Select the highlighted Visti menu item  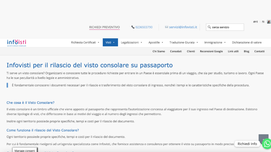pos(110,42)
